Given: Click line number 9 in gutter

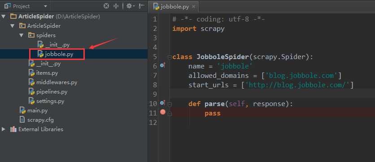Looking at the screenshot, I should pyautogui.click(x=155, y=94).
